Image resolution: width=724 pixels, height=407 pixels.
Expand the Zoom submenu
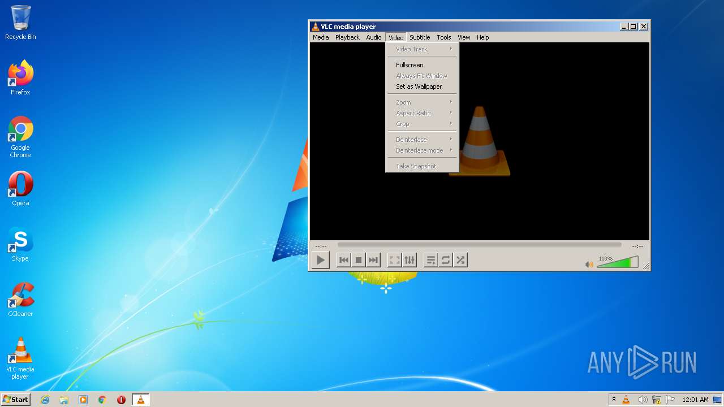pos(422,102)
